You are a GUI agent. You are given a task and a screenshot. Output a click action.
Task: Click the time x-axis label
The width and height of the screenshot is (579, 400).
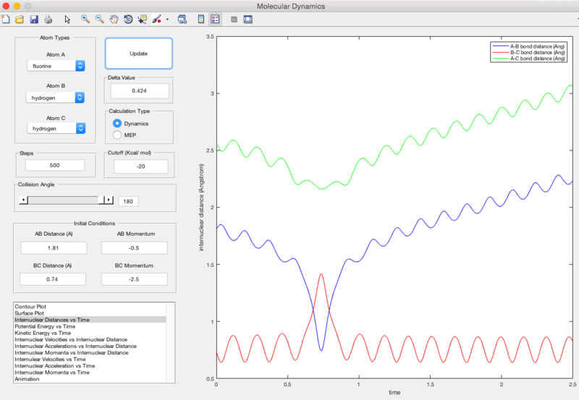point(394,393)
